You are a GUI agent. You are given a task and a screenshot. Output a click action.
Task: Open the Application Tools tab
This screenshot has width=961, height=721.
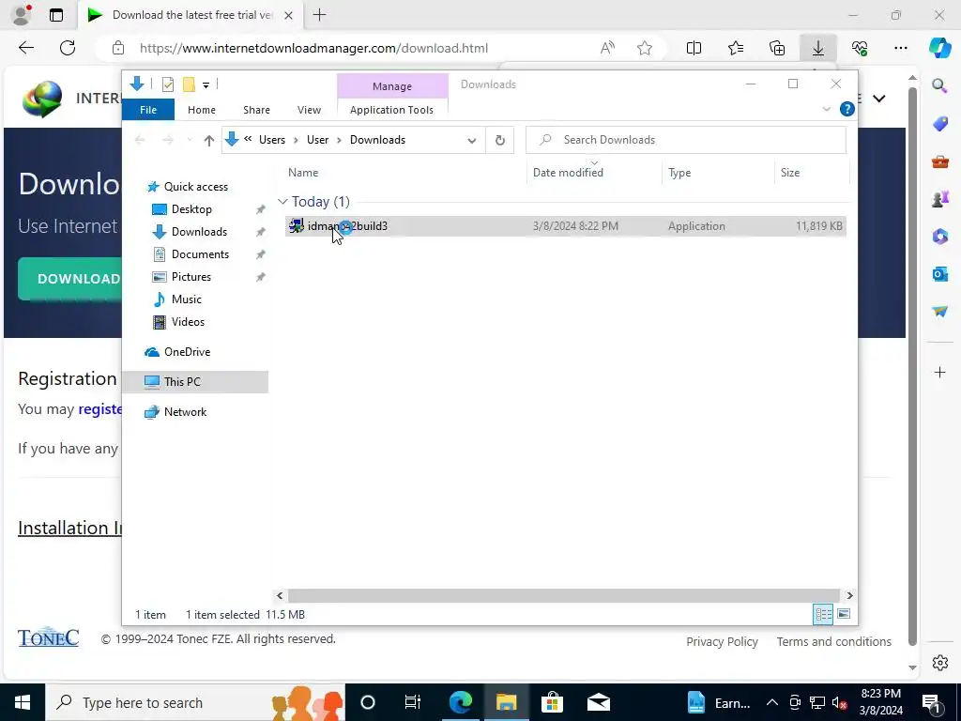391,110
